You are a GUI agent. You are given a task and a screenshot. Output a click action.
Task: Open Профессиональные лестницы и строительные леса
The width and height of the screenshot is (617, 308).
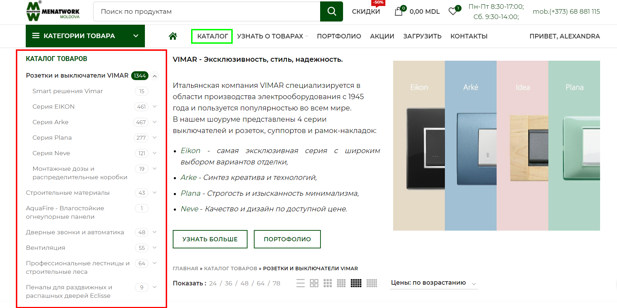point(78,267)
